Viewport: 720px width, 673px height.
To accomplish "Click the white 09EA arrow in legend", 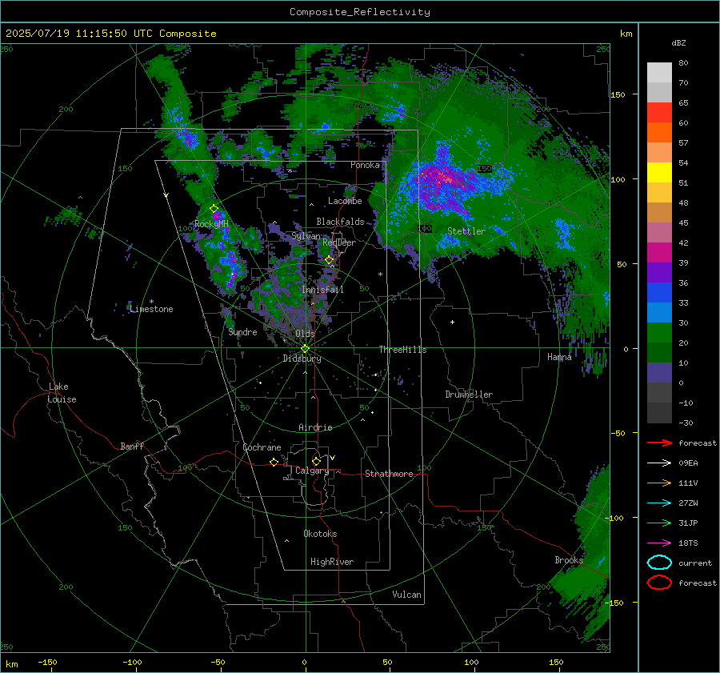I will 659,463.
